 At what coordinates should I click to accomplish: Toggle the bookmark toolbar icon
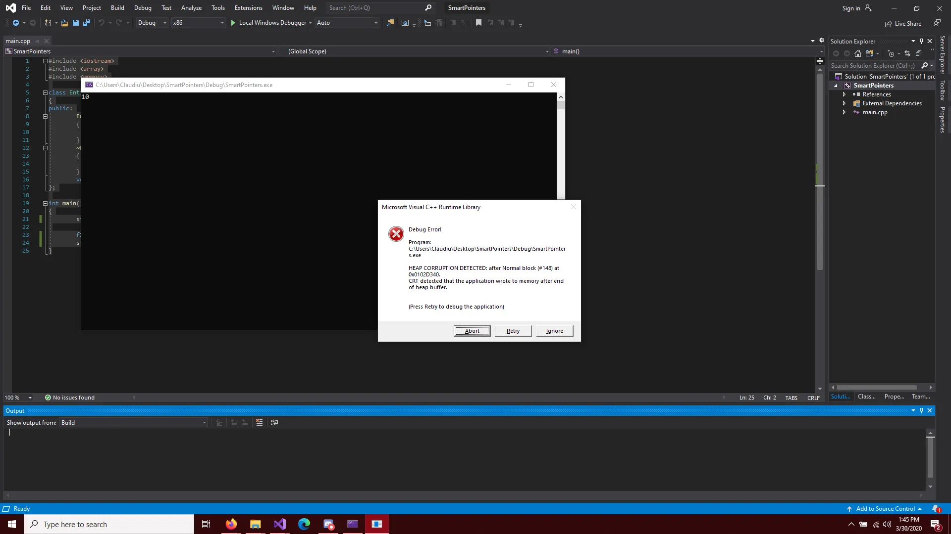478,23
